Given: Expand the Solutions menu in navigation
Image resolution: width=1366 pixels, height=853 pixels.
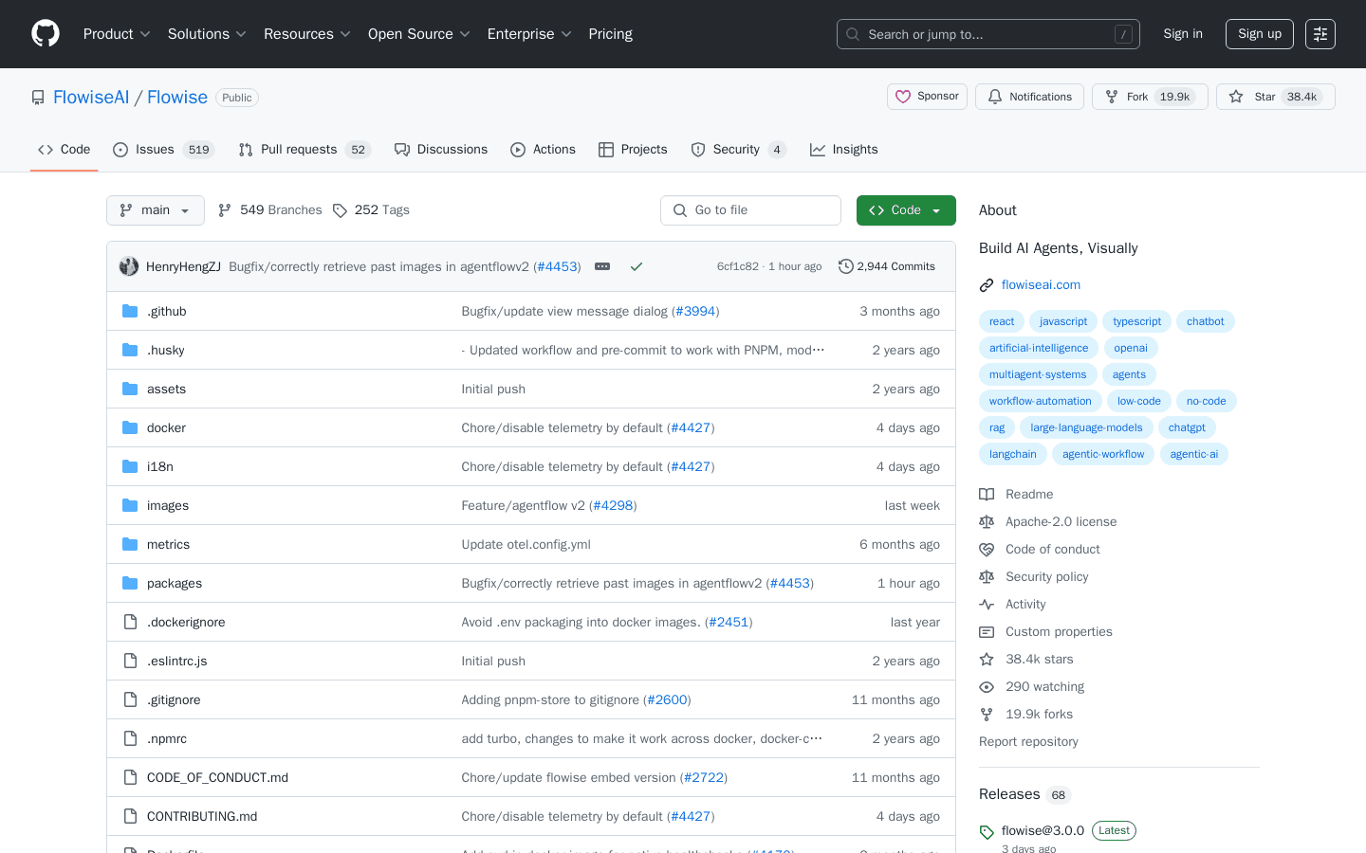Looking at the screenshot, I should click(x=206, y=34).
